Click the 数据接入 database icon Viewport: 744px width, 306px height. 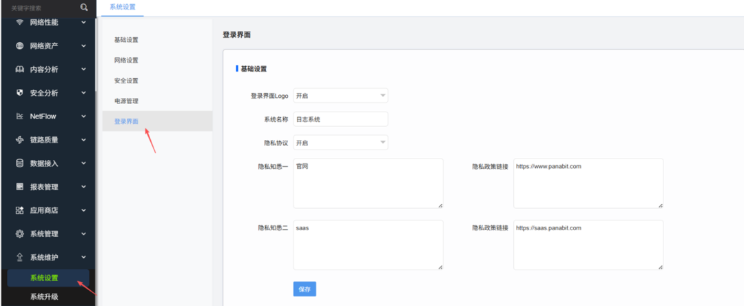pyautogui.click(x=19, y=163)
